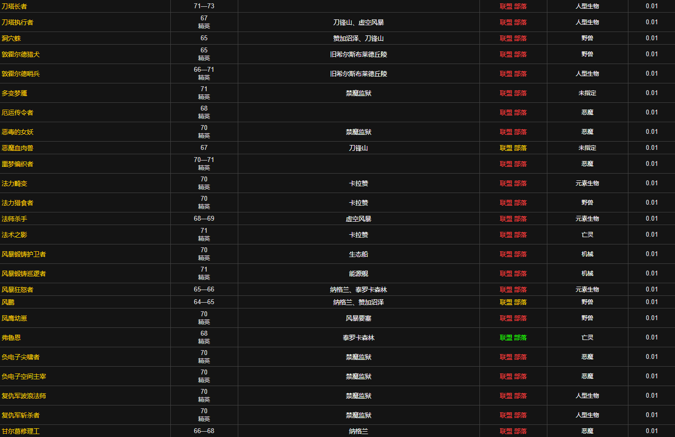675x437 pixels.
Task: Click the 风暴狂怒者 name link
Action: 17,290
